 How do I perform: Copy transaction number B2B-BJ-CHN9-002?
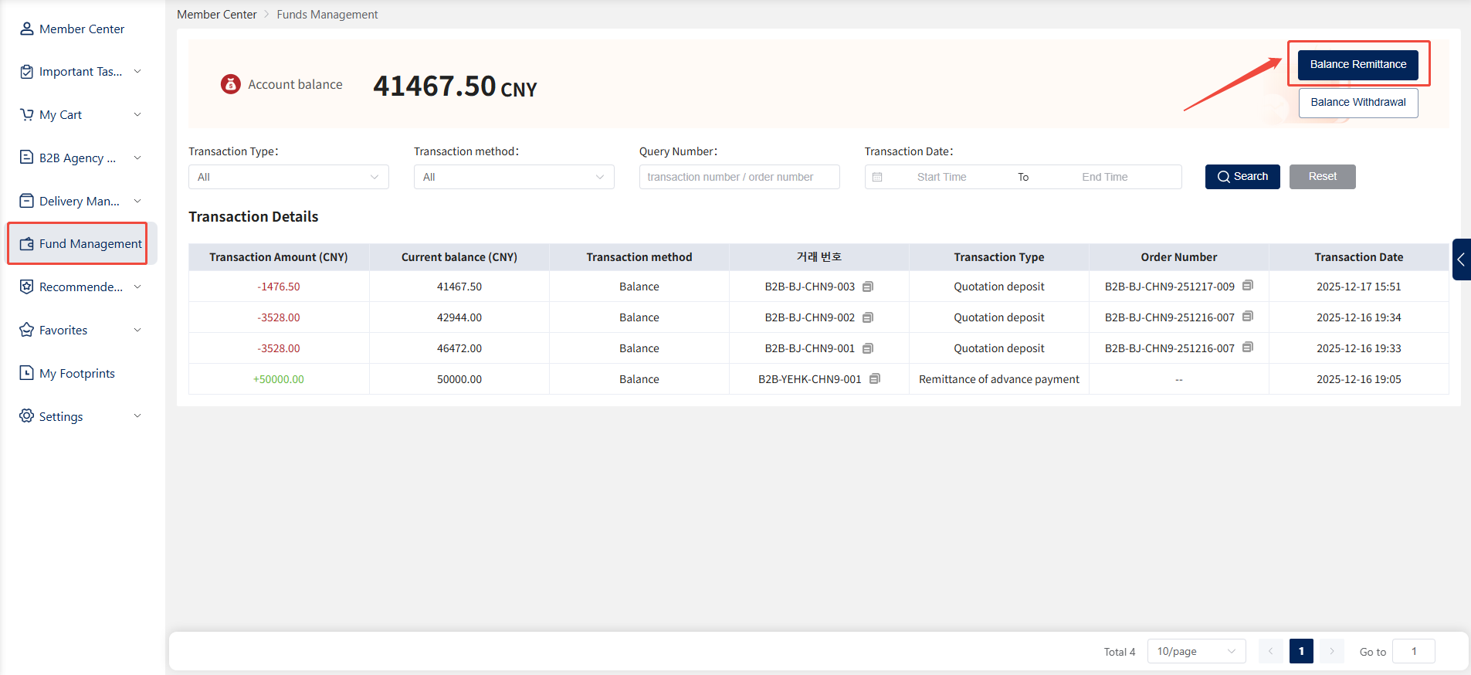(x=868, y=317)
